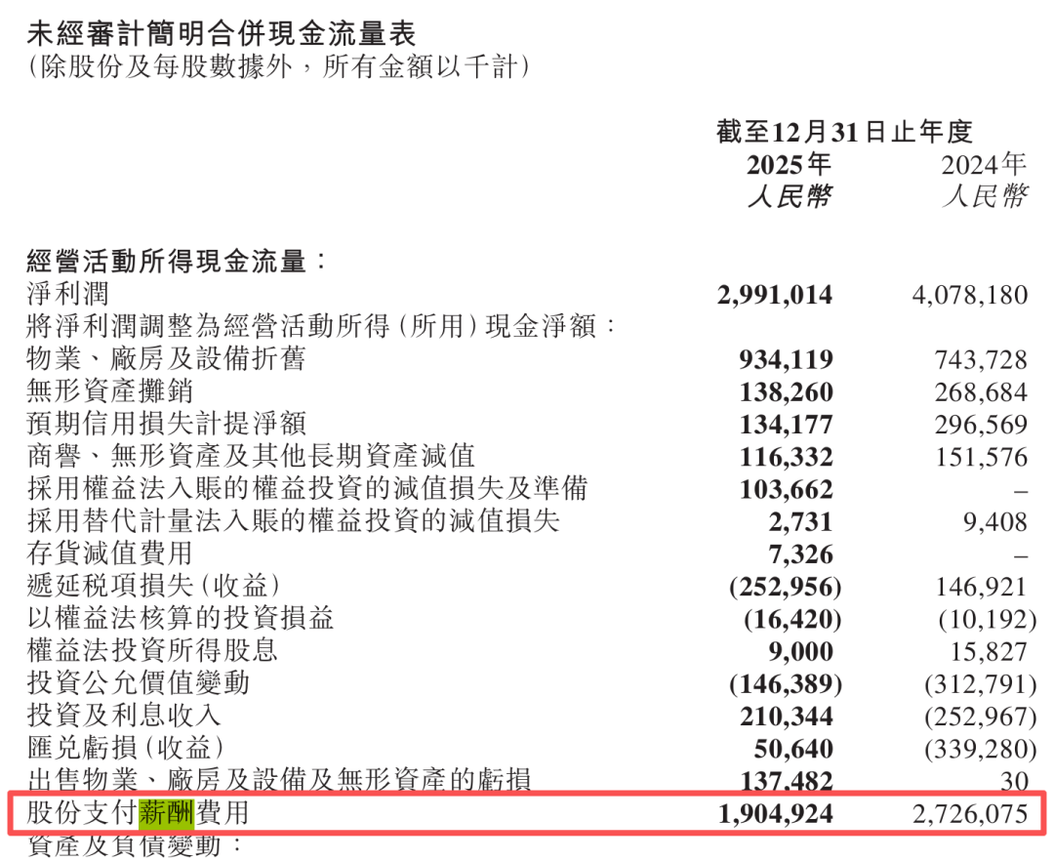This screenshot has height=861, width=1054.
Task: Click the label 出售物業、廠房及設備及無形資產的虧損
Action: 280,779
